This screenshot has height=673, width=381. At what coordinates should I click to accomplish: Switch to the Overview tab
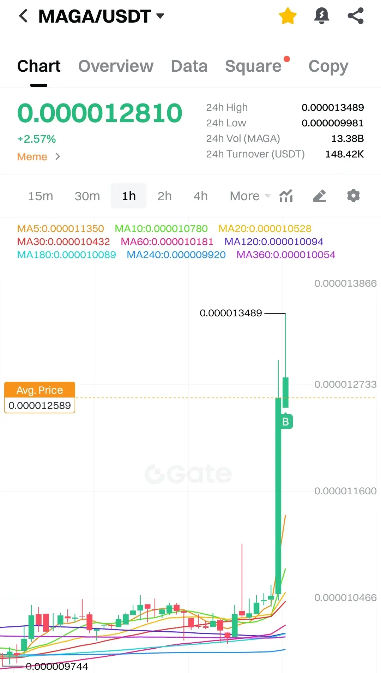tap(116, 66)
